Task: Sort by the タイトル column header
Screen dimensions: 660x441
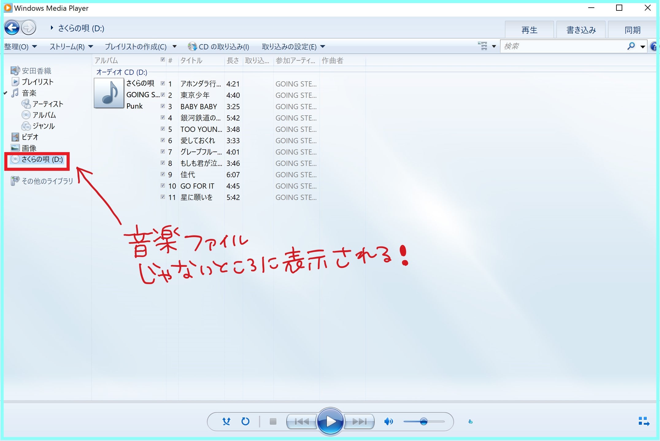Action: [x=201, y=60]
